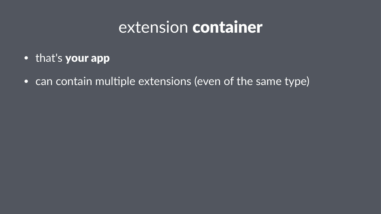Image resolution: width=381 pixels, height=214 pixels.
Task: Click the bold word 'container' in title
Action: [227, 27]
